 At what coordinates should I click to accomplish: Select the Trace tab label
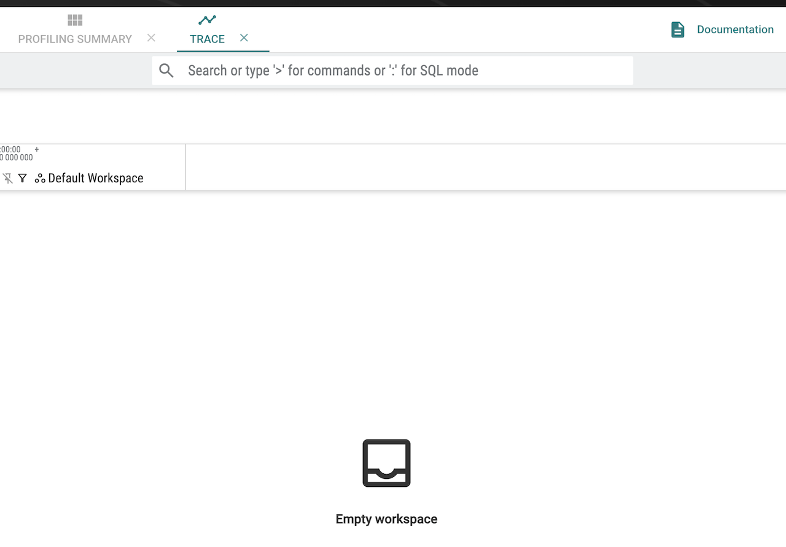click(x=207, y=39)
